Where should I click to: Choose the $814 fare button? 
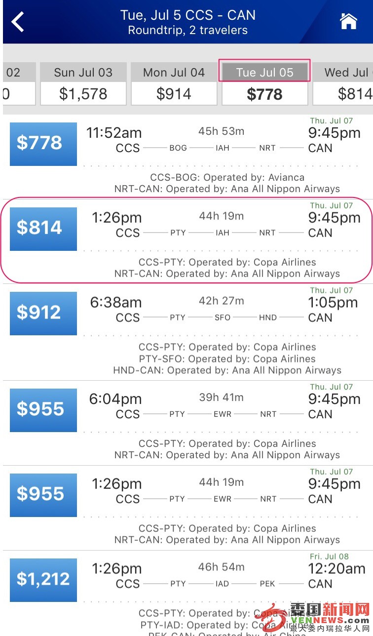(x=43, y=229)
